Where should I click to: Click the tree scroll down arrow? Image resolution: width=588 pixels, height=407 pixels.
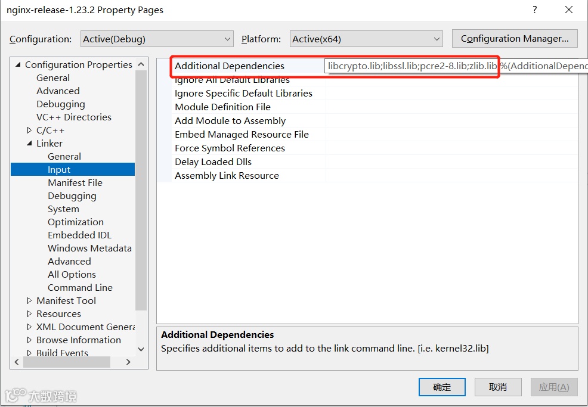141,349
